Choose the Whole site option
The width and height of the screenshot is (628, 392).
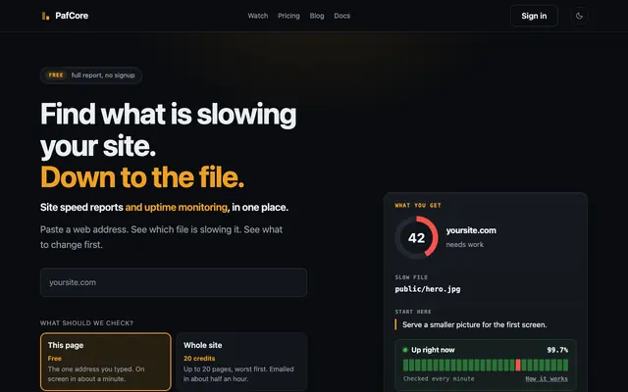241,362
